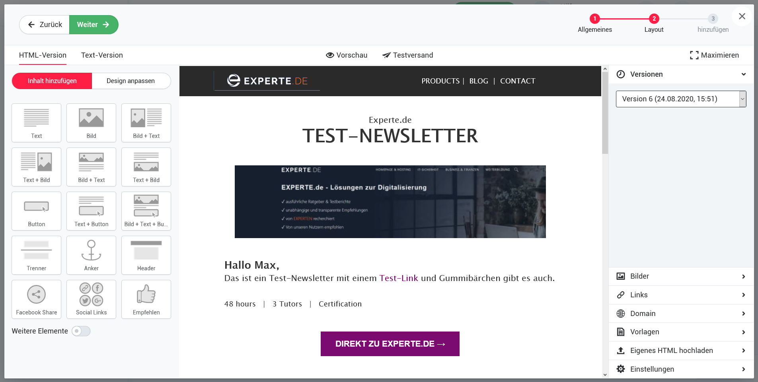This screenshot has width=758, height=382.
Task: Toggle the Weitere Elemente switch
Action: (x=81, y=331)
